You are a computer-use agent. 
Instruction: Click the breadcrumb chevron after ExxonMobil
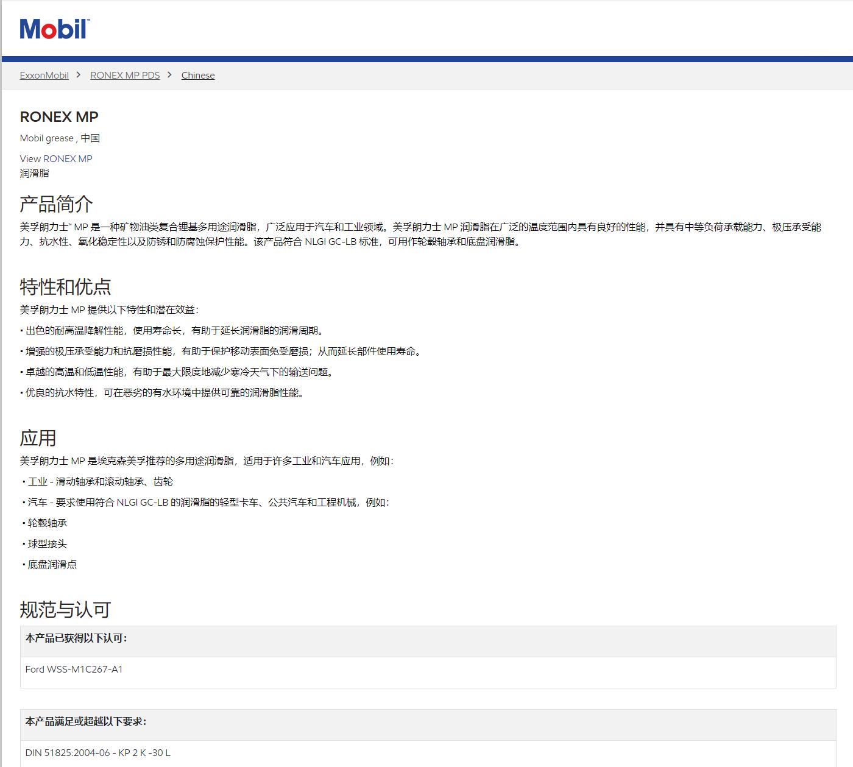79,75
